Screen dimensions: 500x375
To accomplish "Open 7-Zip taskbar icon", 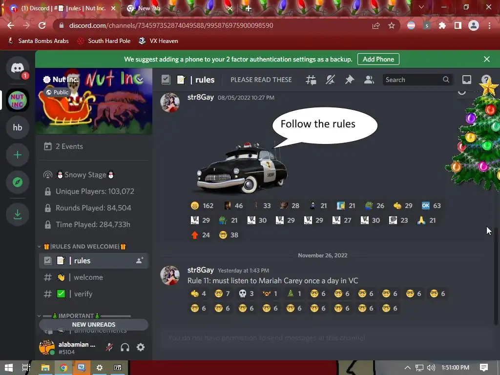I will (x=118, y=368).
